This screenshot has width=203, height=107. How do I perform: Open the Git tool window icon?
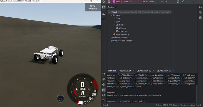[104, 100]
